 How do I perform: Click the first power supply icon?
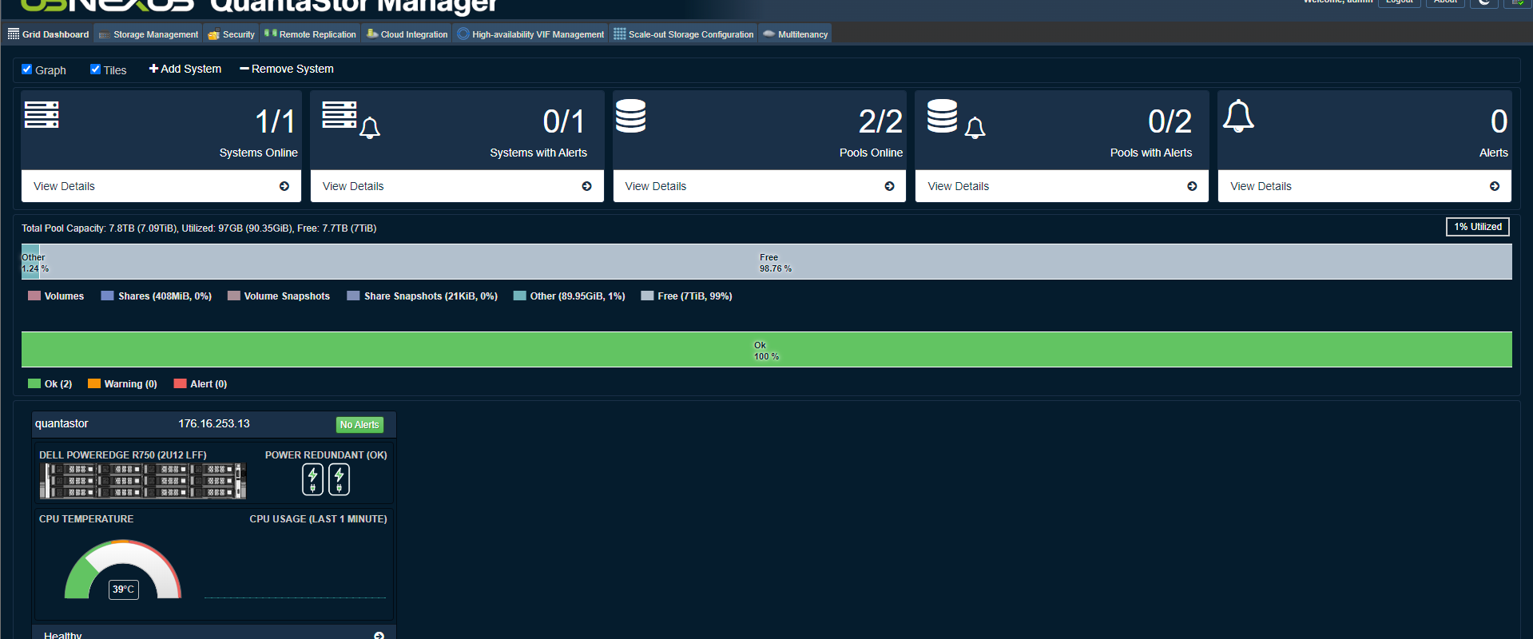coord(313,479)
